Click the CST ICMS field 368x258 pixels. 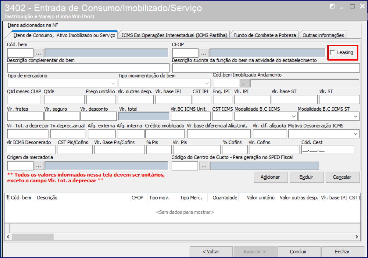click(222, 116)
